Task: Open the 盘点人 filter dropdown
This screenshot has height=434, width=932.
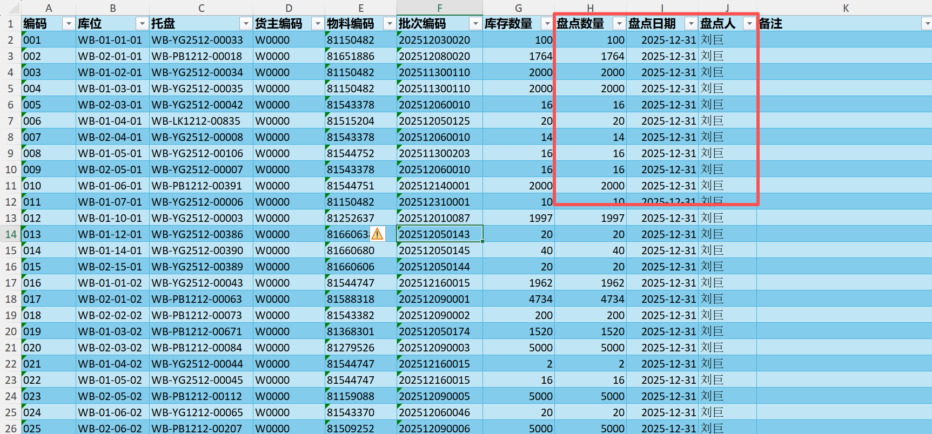Action: click(x=749, y=24)
